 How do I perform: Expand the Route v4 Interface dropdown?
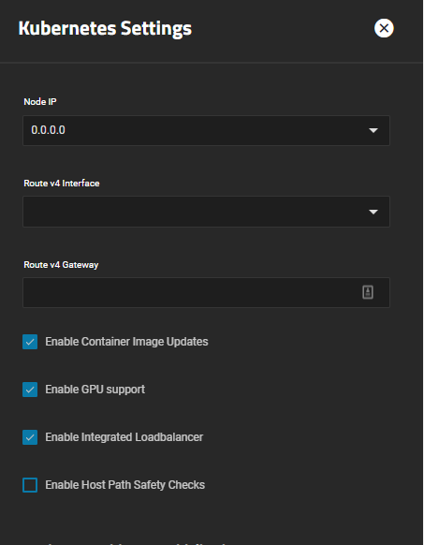tap(207, 212)
